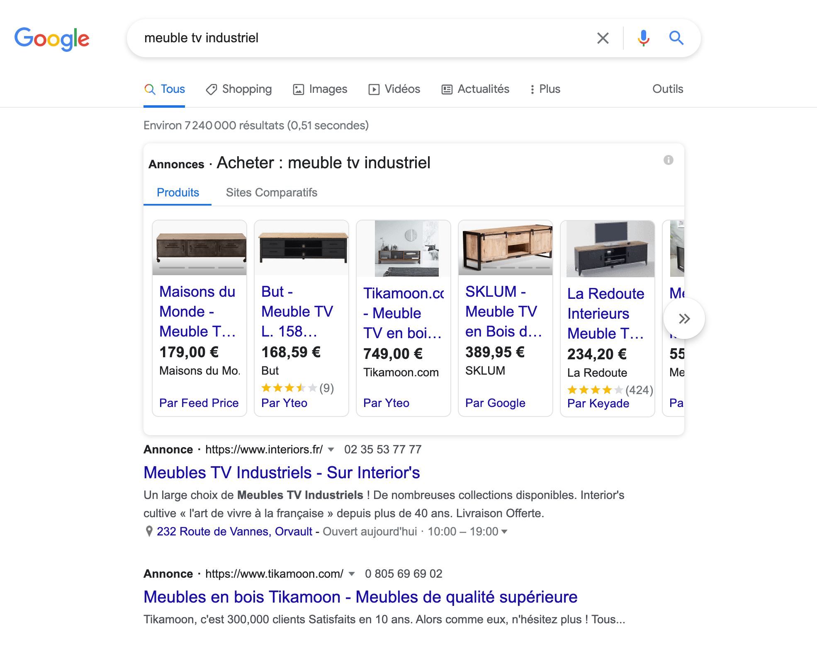Open SKLUM - Meuble TV en Bois link
The image size is (817, 649).
click(504, 312)
